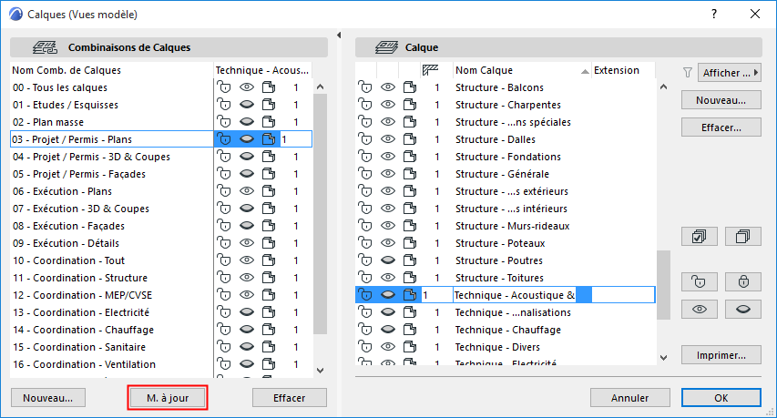Image resolution: width=777 pixels, height=418 pixels.
Task: Click lock icon in 05 - Projet / Permis - Façades row
Action: coord(224,174)
